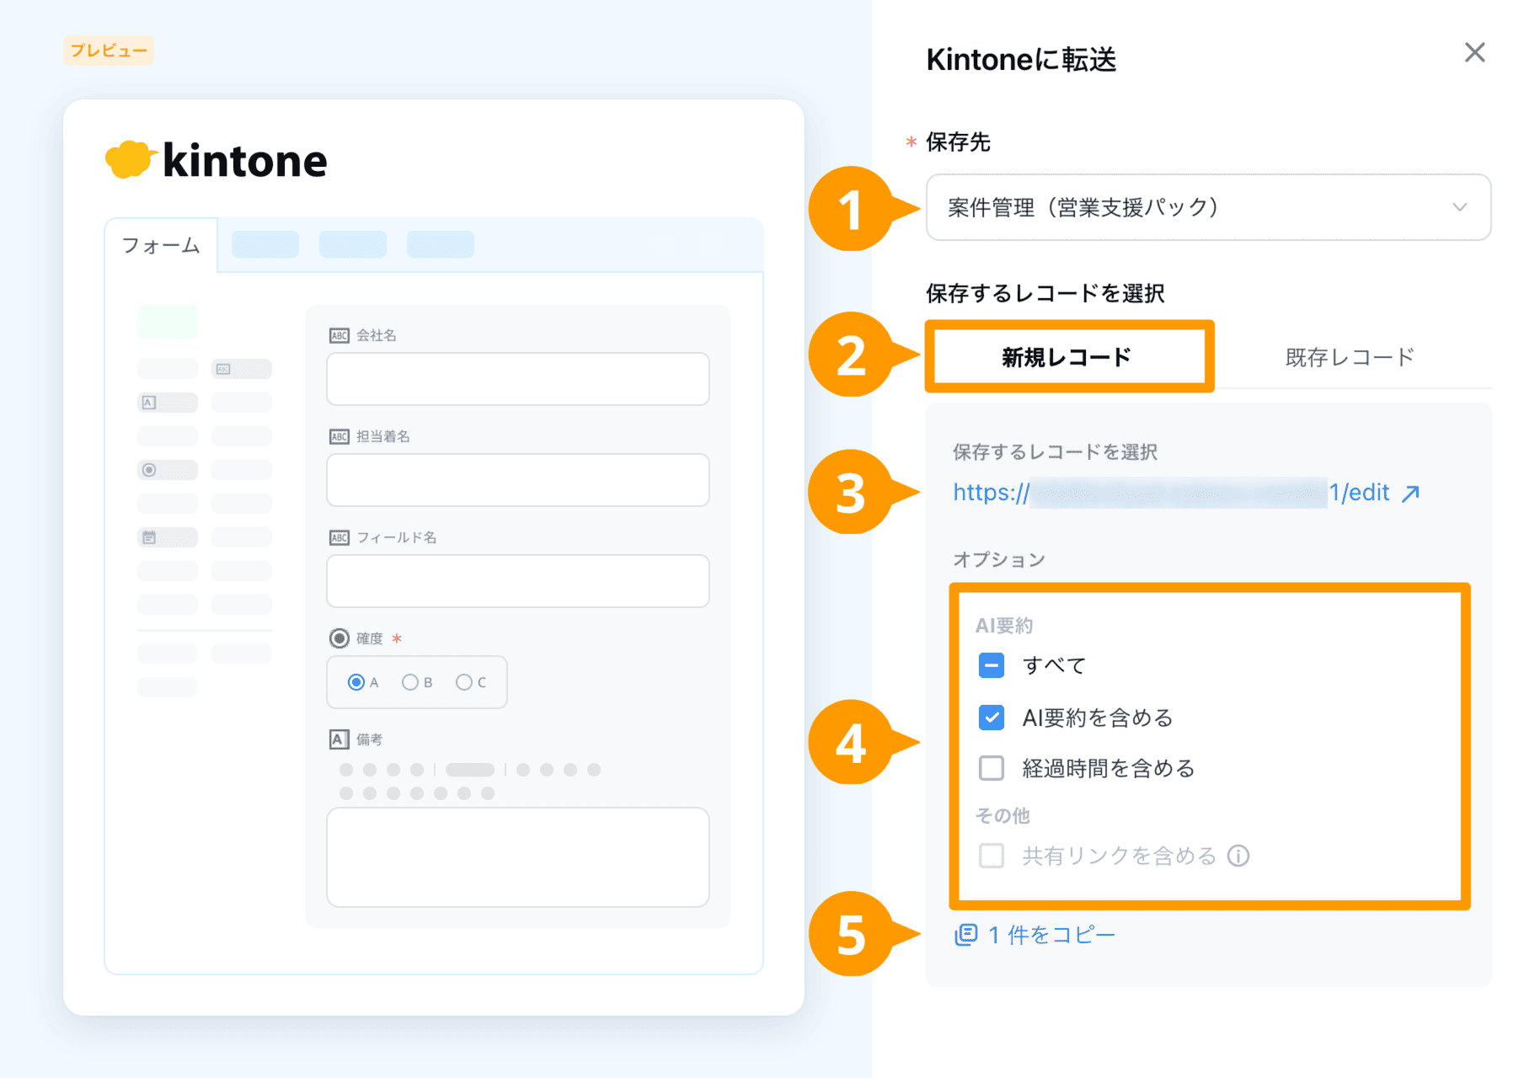Click the プレビュー badge

pos(109,51)
